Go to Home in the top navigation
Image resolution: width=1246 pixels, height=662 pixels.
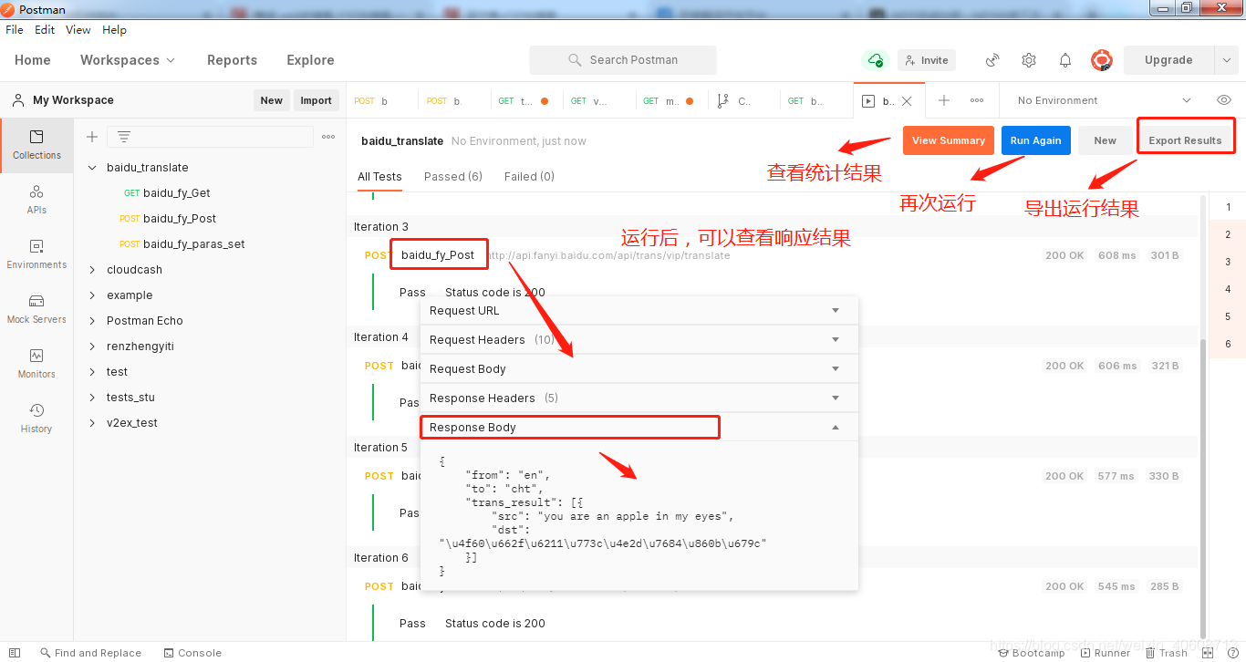33,60
